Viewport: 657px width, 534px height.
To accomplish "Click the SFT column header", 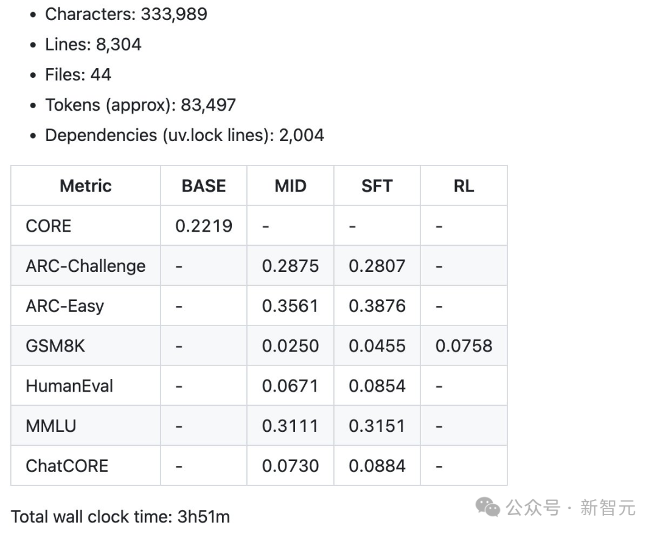I will point(377,186).
